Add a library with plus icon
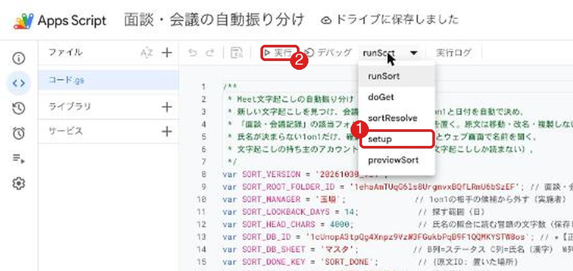The image size is (573, 271). pos(167,107)
